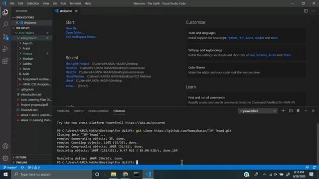Screen dimensions: 319x179
Task: Create a new terminal with plus icon
Action: pyautogui.click(x=283, y=111)
